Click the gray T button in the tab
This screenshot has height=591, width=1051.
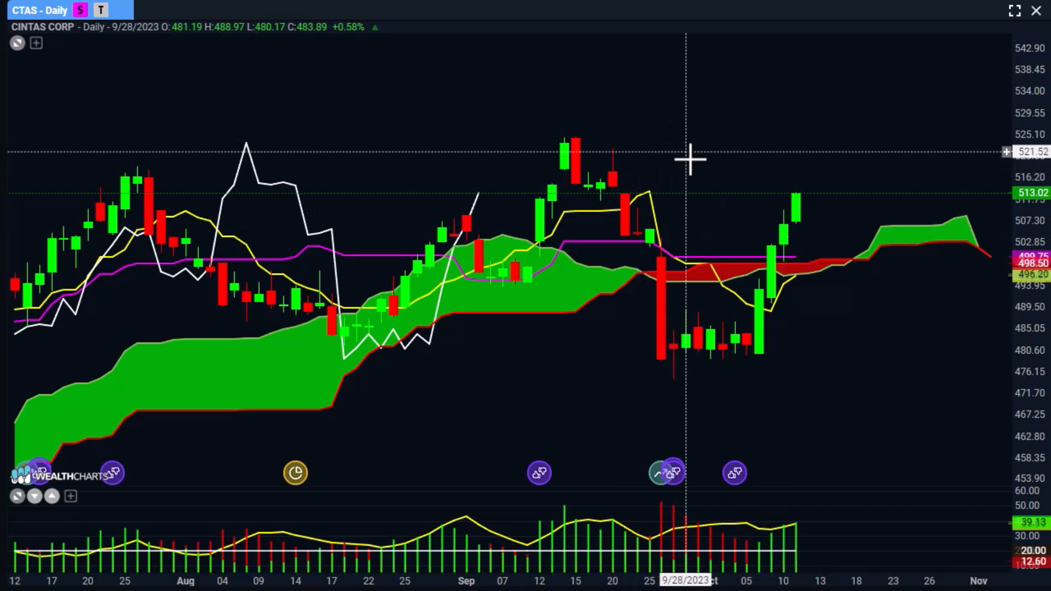click(101, 10)
